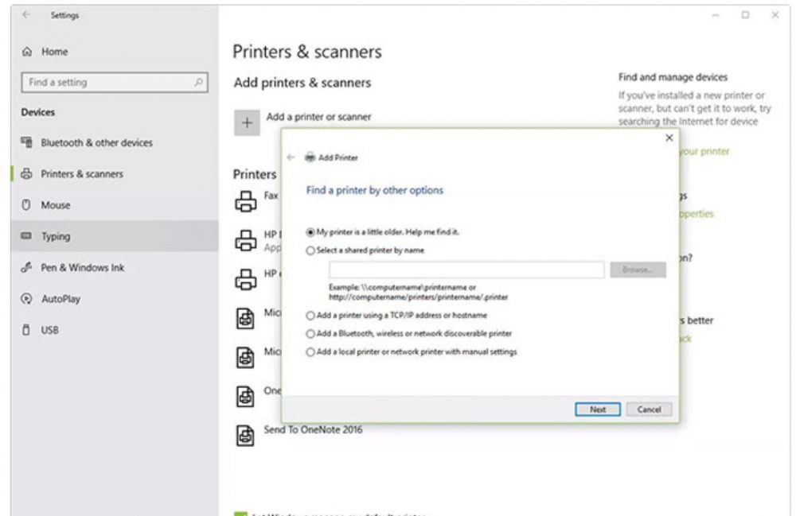The width and height of the screenshot is (796, 516).
Task: Click the Browse button for shared printer
Action: click(638, 270)
